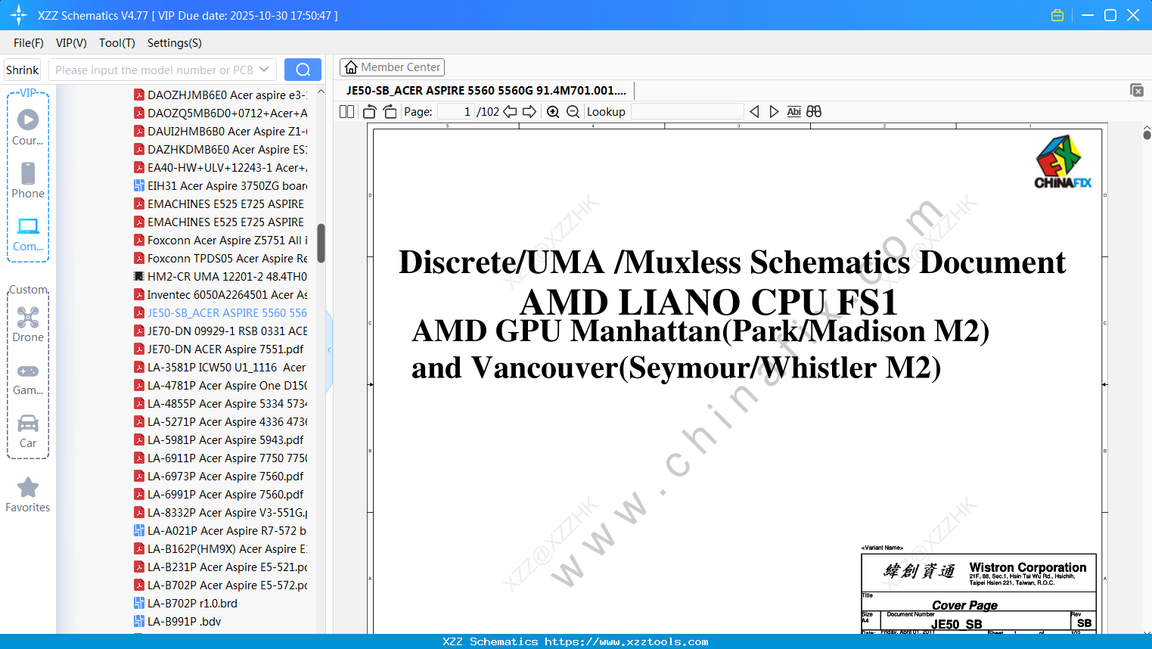
Task: Open the Courses play icon
Action: pos(28,120)
